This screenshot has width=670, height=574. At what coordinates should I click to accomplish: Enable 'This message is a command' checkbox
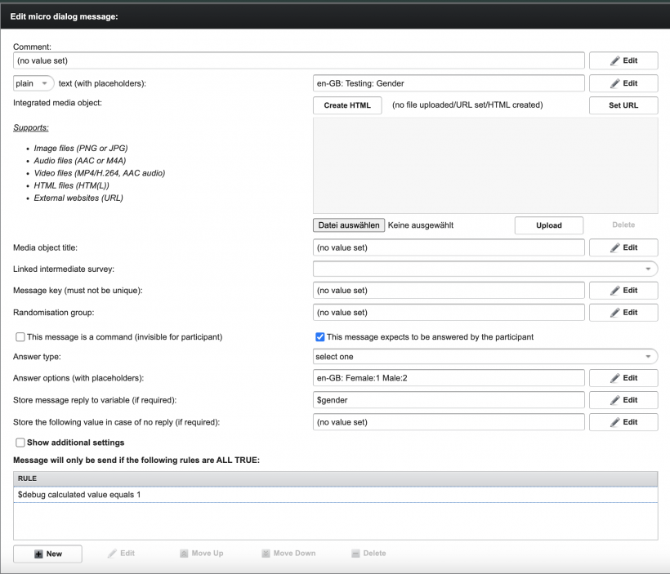click(20, 337)
